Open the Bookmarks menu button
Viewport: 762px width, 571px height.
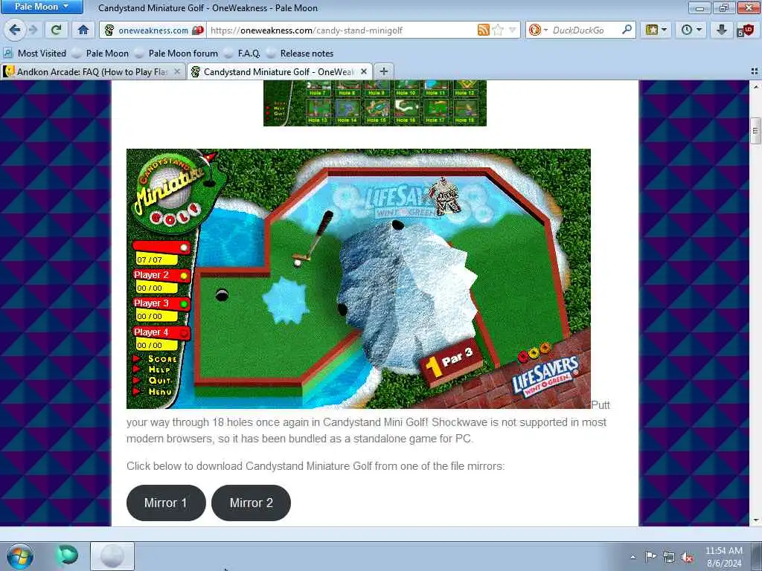click(x=656, y=30)
